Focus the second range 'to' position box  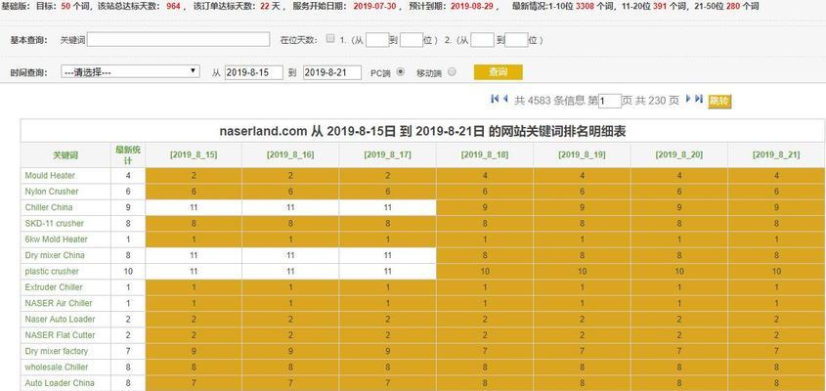[x=516, y=40]
